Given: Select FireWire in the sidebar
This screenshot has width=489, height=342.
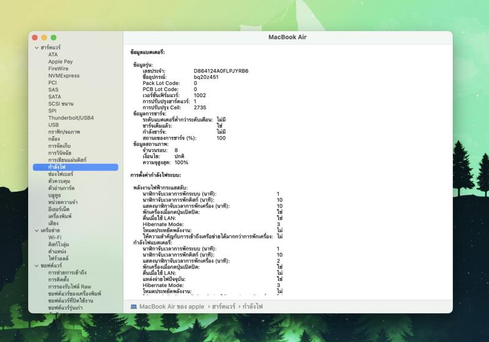Looking at the screenshot, I should click(58, 68).
